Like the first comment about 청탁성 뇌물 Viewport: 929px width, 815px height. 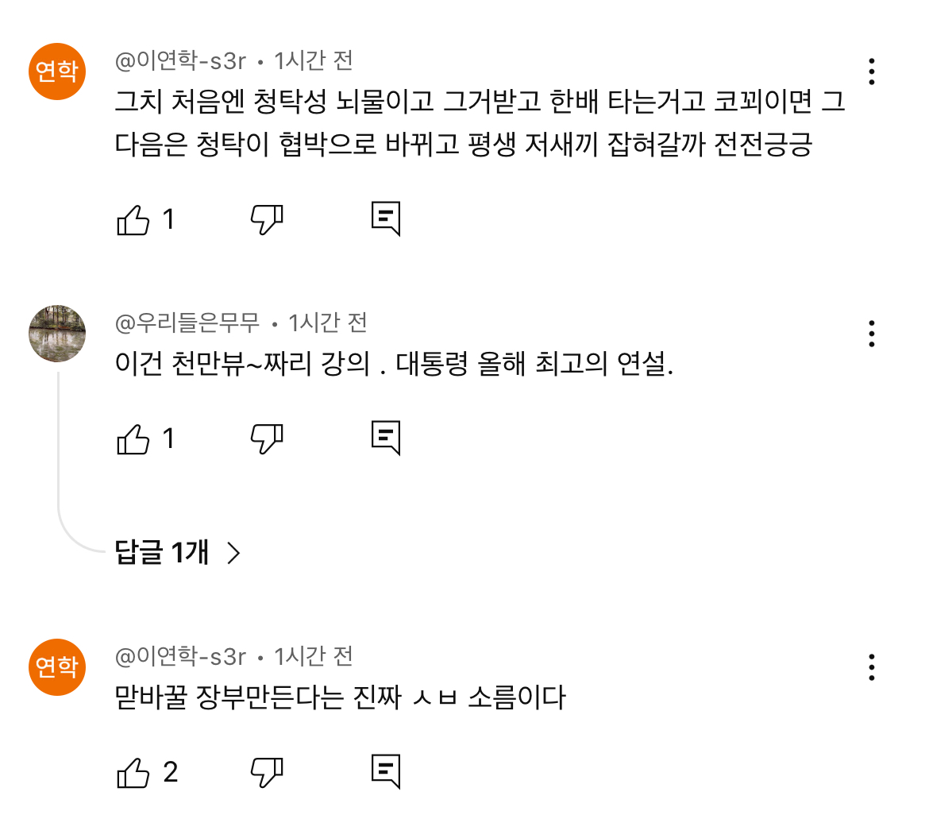coord(133,219)
